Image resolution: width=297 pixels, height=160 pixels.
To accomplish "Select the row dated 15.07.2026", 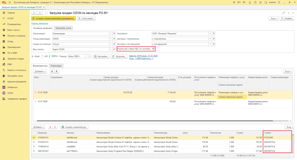I will tap(162, 104).
